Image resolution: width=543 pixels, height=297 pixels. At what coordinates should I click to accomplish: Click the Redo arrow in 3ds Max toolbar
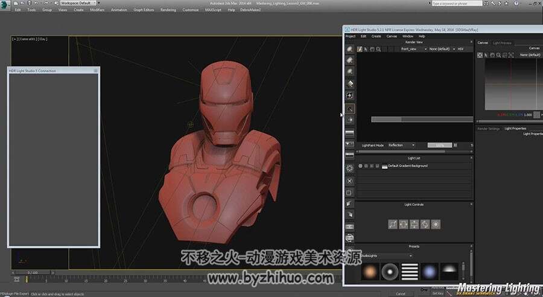point(46,3)
